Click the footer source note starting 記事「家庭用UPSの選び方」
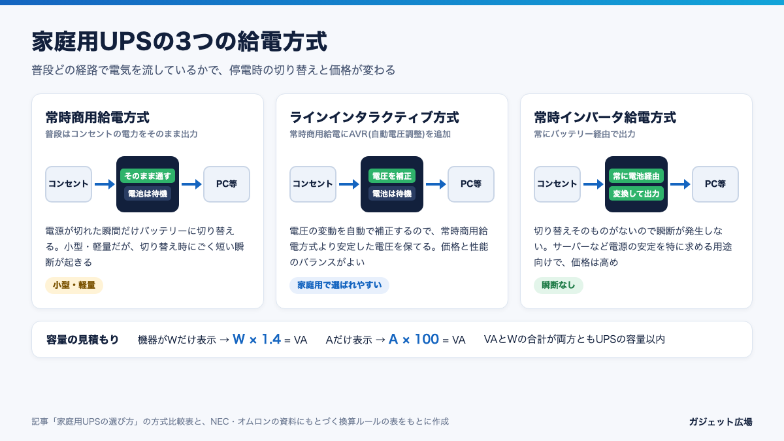 (240, 421)
